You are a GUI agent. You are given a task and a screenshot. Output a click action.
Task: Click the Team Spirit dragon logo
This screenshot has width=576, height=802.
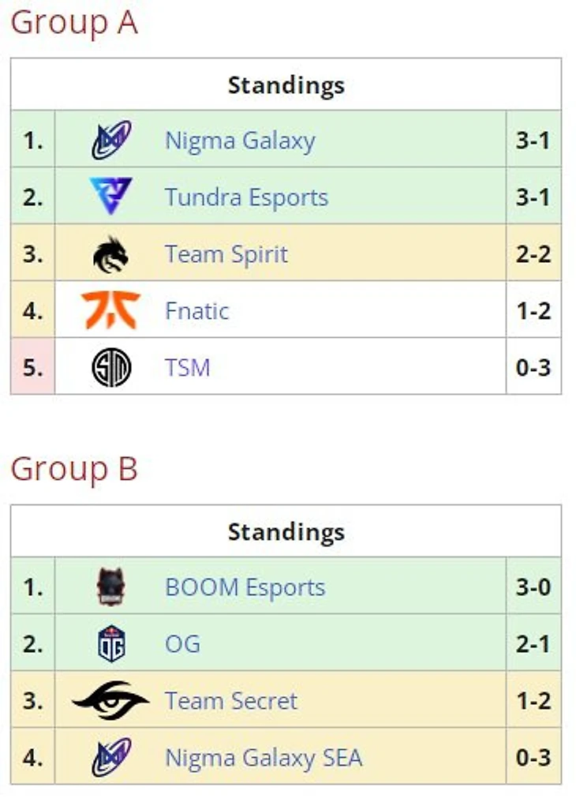(x=111, y=254)
